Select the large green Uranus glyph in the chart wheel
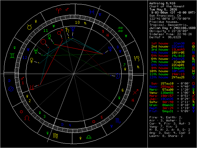197x148 pixels. pos(36,51)
